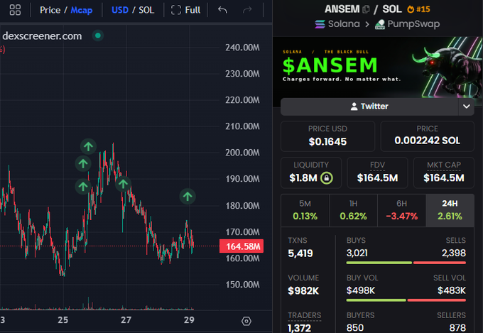Viewport: 483px width, 333px height.
Task: Redo chart action arrow
Action: coord(247,10)
